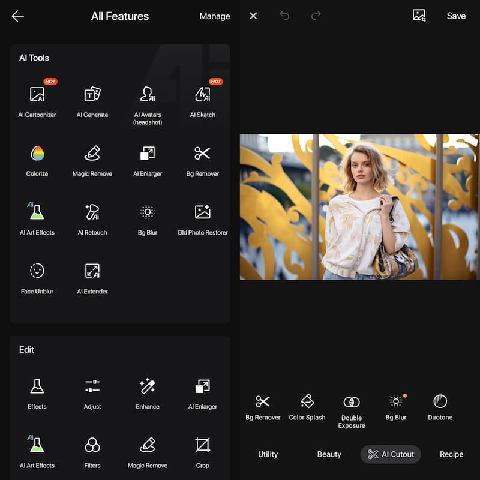Screen dimensions: 480x480
Task: Select Bg Remover in AI Tools section
Action: click(x=203, y=161)
